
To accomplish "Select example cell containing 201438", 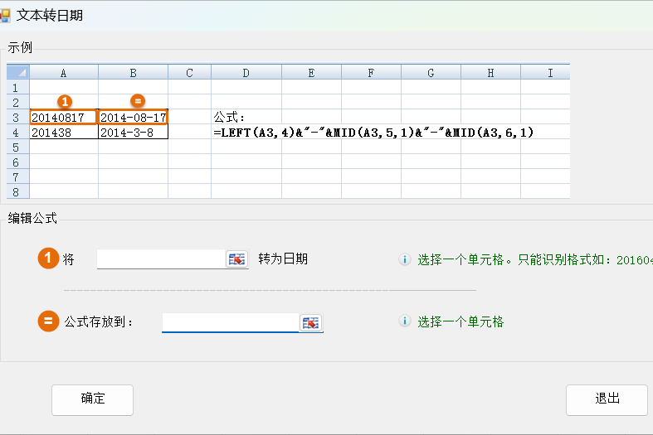I will [64, 133].
